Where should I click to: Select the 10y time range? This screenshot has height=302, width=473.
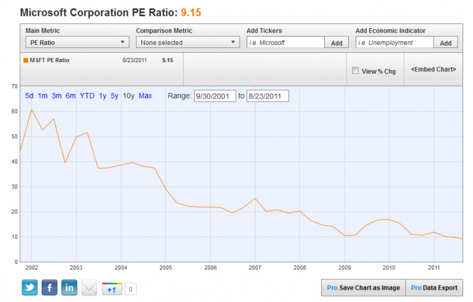tap(128, 96)
